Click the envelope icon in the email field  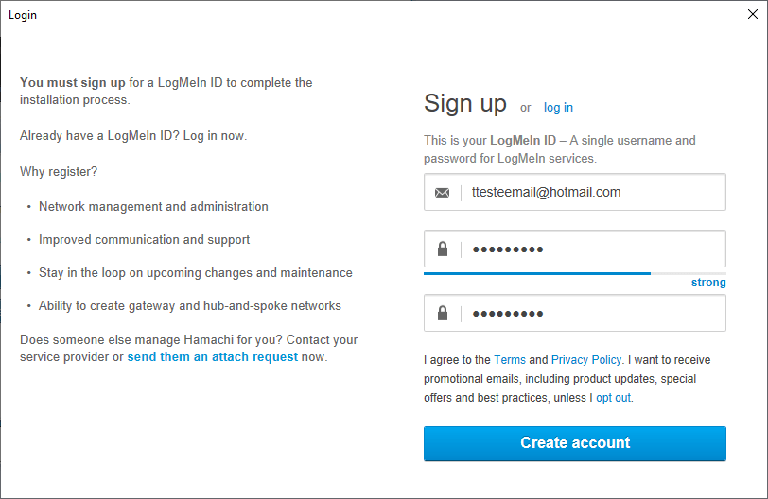point(442,193)
